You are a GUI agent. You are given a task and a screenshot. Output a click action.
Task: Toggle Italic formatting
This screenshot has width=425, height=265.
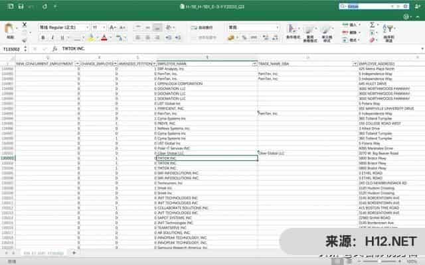[52, 38]
